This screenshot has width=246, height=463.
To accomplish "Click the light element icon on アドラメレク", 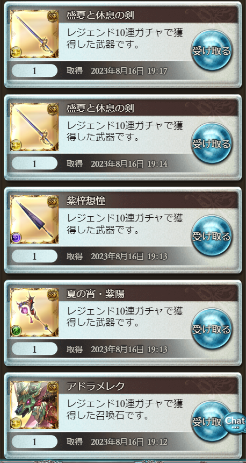I will pyautogui.click(x=16, y=423).
